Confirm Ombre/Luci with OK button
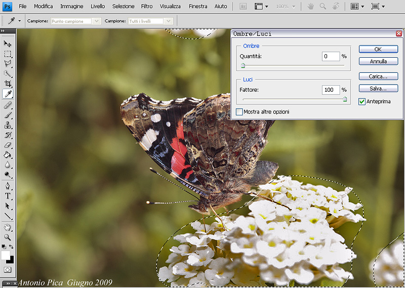The image size is (405, 288). click(x=378, y=49)
